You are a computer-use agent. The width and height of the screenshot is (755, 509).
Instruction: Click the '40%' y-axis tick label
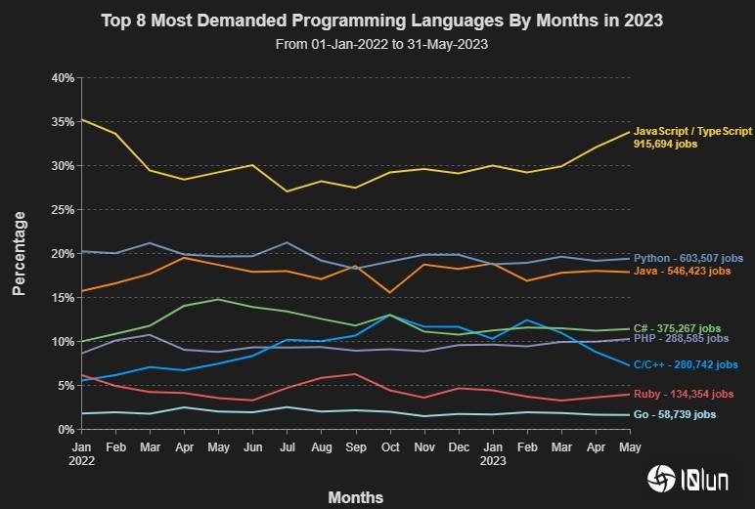click(x=63, y=78)
